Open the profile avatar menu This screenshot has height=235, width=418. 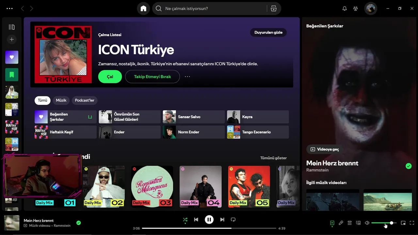[x=371, y=8]
